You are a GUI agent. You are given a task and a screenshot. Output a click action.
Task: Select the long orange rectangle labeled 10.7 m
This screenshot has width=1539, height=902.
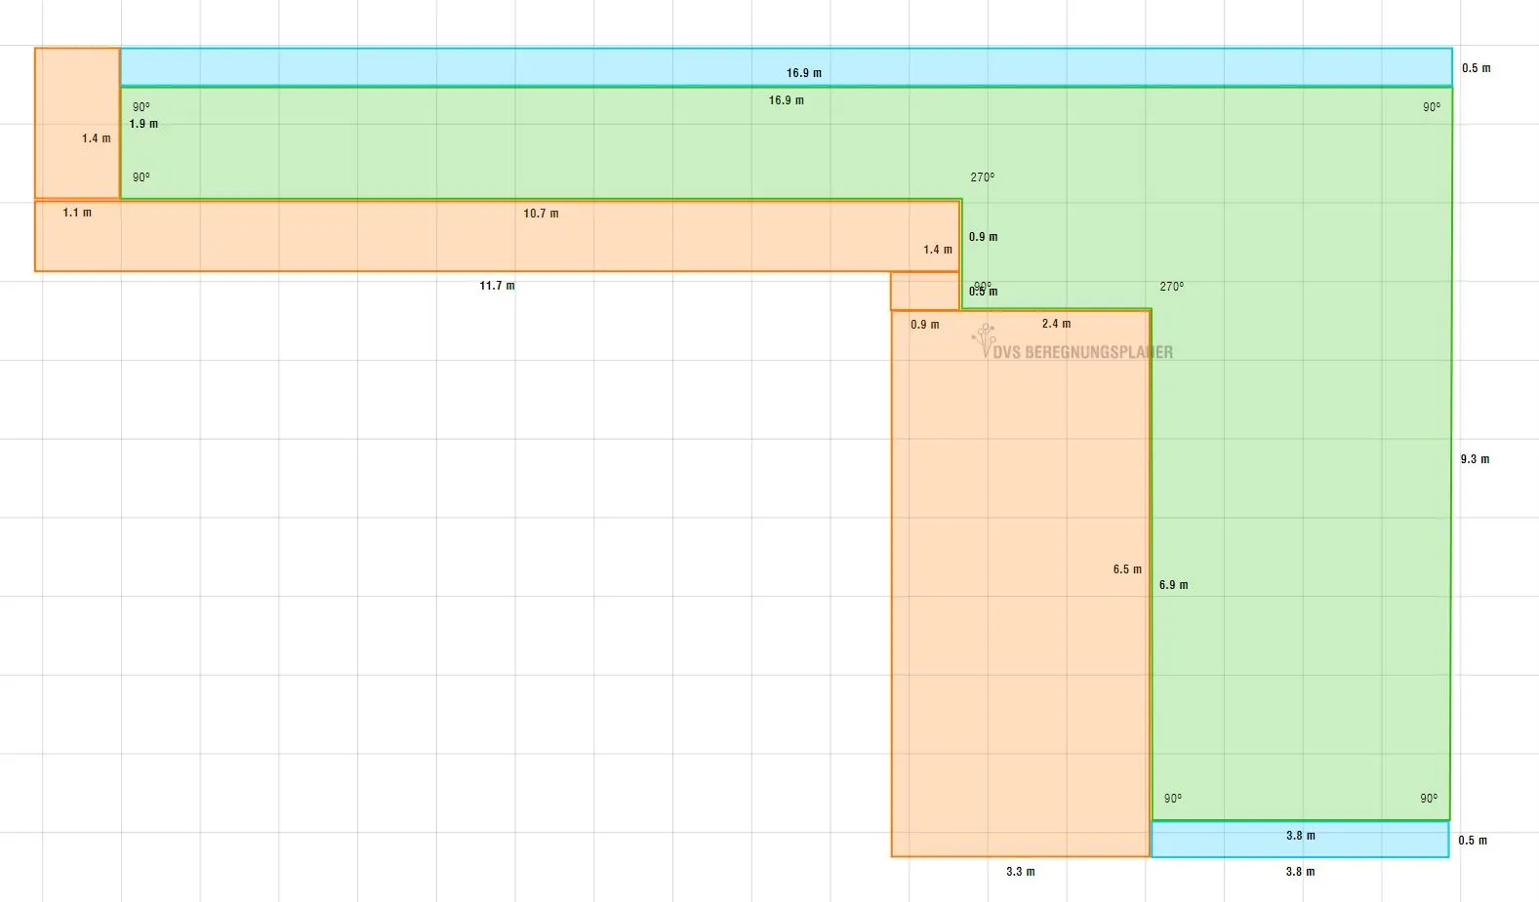(390, 239)
